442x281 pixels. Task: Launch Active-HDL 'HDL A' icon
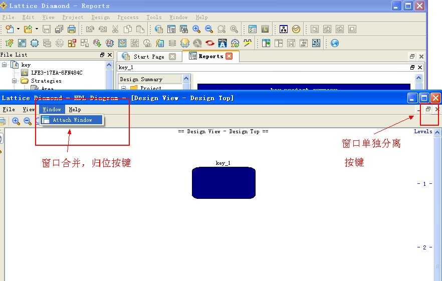click(223, 43)
